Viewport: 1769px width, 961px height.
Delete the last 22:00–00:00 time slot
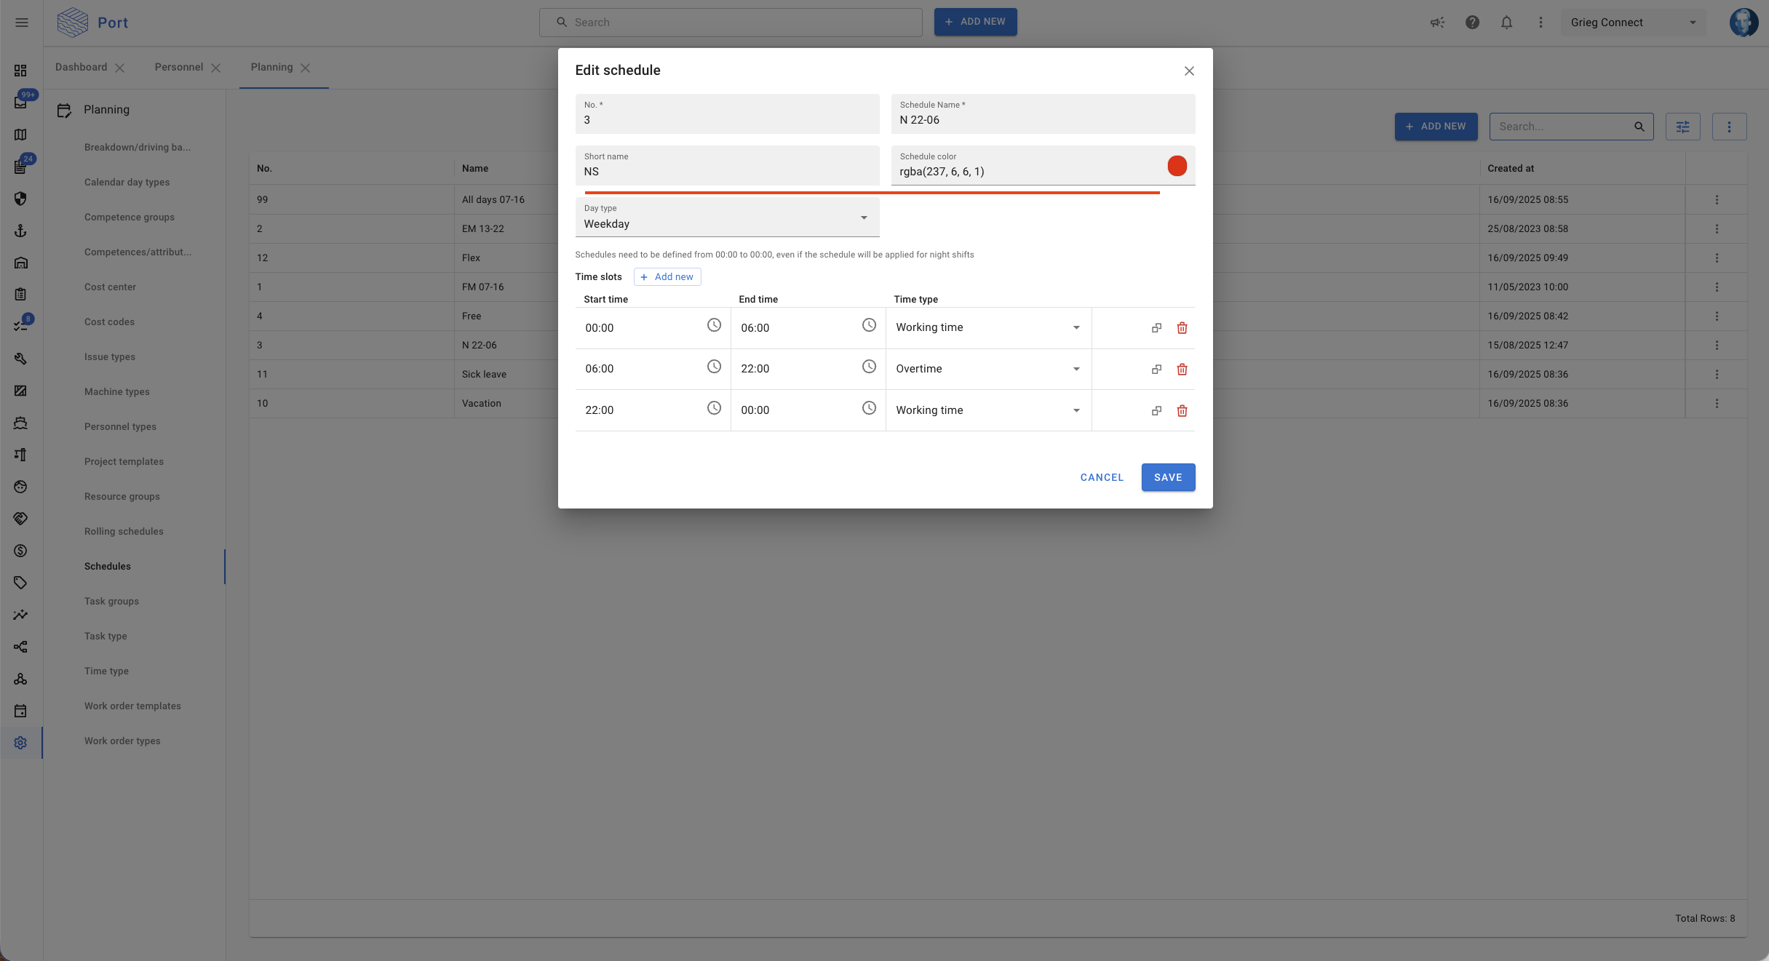click(x=1182, y=411)
